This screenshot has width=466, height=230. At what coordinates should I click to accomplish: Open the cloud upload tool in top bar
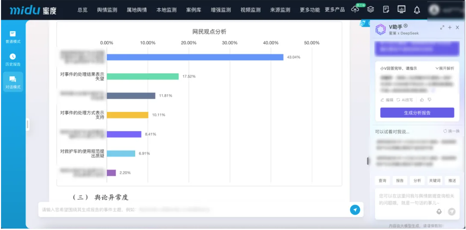(x=356, y=10)
